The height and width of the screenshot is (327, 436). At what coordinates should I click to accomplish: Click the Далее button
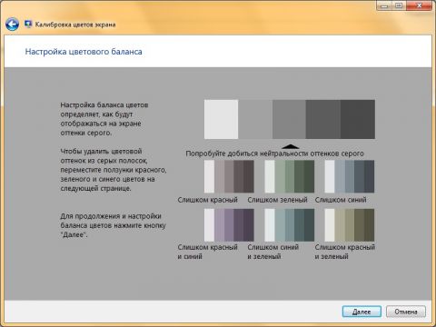tap(362, 312)
